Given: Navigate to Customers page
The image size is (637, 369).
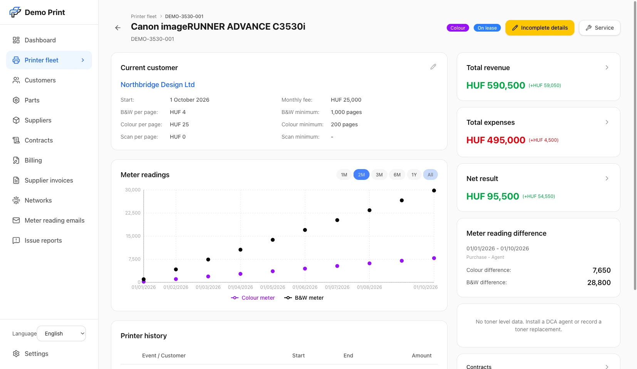Looking at the screenshot, I should point(49,80).
